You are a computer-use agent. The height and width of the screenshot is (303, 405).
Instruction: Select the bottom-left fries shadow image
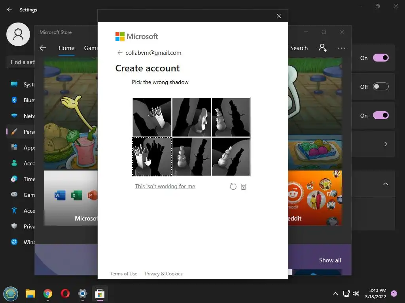(x=152, y=156)
